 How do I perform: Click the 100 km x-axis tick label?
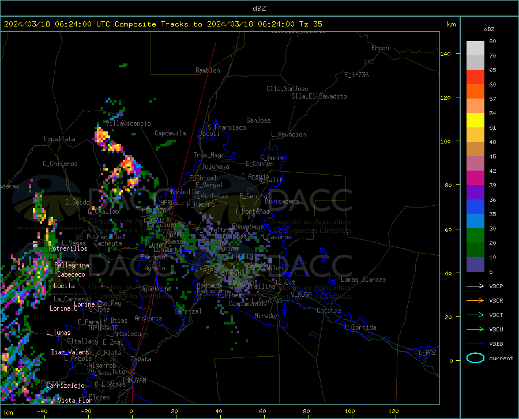coord(349,411)
